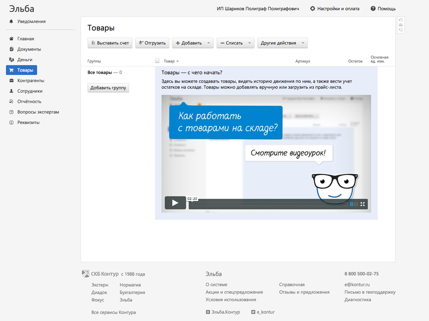
Task: Open the Экстерн footer link
Action: tap(100, 285)
